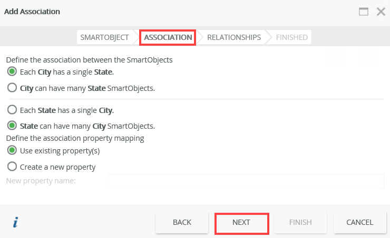Viewport: 390px width, 238px height.
Task: Click the FINISH button
Action: click(300, 222)
